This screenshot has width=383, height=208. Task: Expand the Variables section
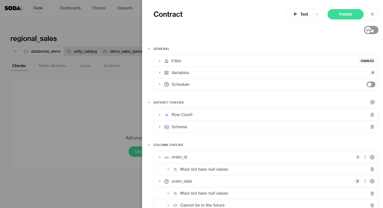point(160,73)
